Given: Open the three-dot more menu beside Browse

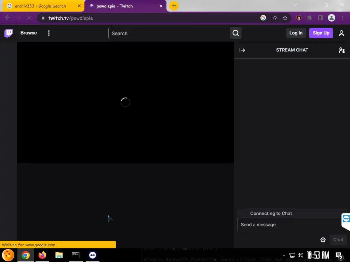Looking at the screenshot, I should [x=49, y=33].
